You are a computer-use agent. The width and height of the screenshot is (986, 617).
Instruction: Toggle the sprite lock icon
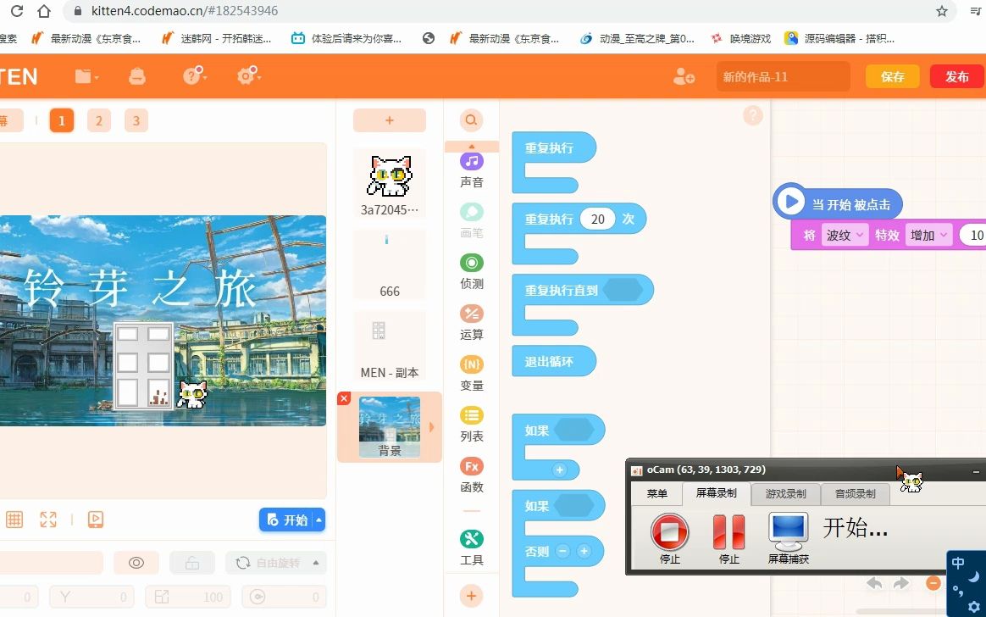[x=191, y=562]
